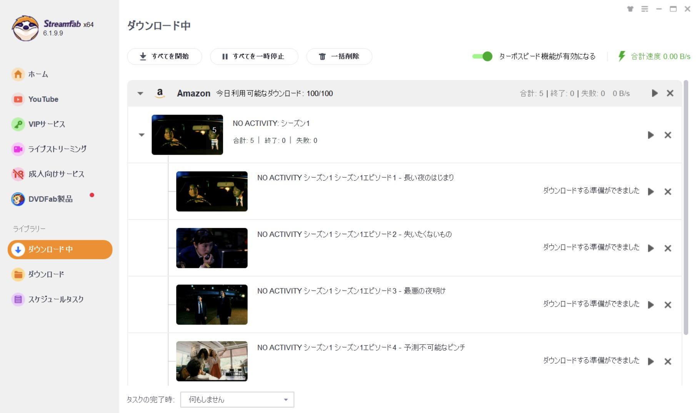The image size is (697, 413).
Task: Click the DVDFab monkey icon
Action: pyautogui.click(x=18, y=199)
